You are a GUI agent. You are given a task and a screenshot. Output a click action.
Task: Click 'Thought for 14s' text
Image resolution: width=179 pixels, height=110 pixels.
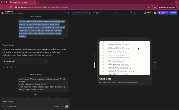click(8, 45)
